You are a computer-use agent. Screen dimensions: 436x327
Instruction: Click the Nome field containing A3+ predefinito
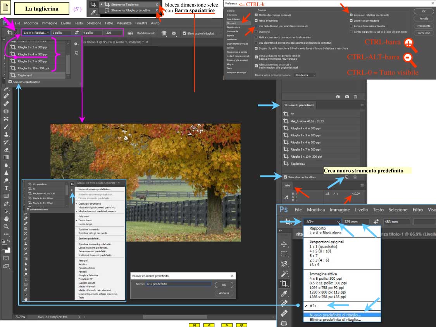[x=179, y=284]
